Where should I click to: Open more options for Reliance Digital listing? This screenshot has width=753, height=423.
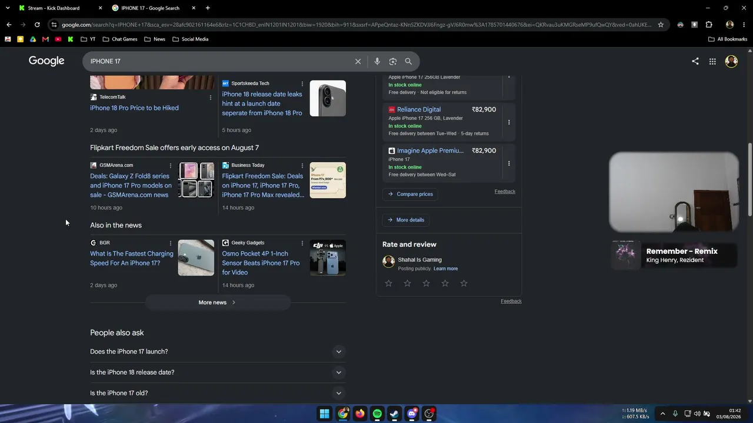509,122
